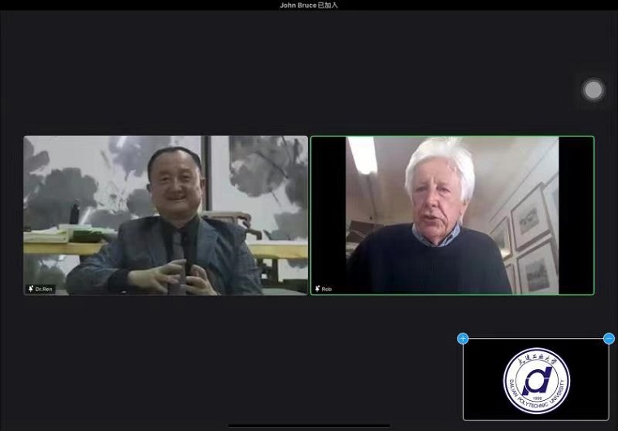Click the framed pictures in Rob's video
The width and height of the screenshot is (618, 431).
coord(529,236)
